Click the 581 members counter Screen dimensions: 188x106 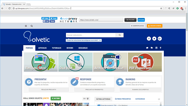click(86, 99)
